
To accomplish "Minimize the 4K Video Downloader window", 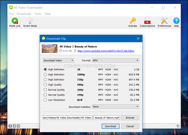I will pyautogui.click(x=152, y=7).
